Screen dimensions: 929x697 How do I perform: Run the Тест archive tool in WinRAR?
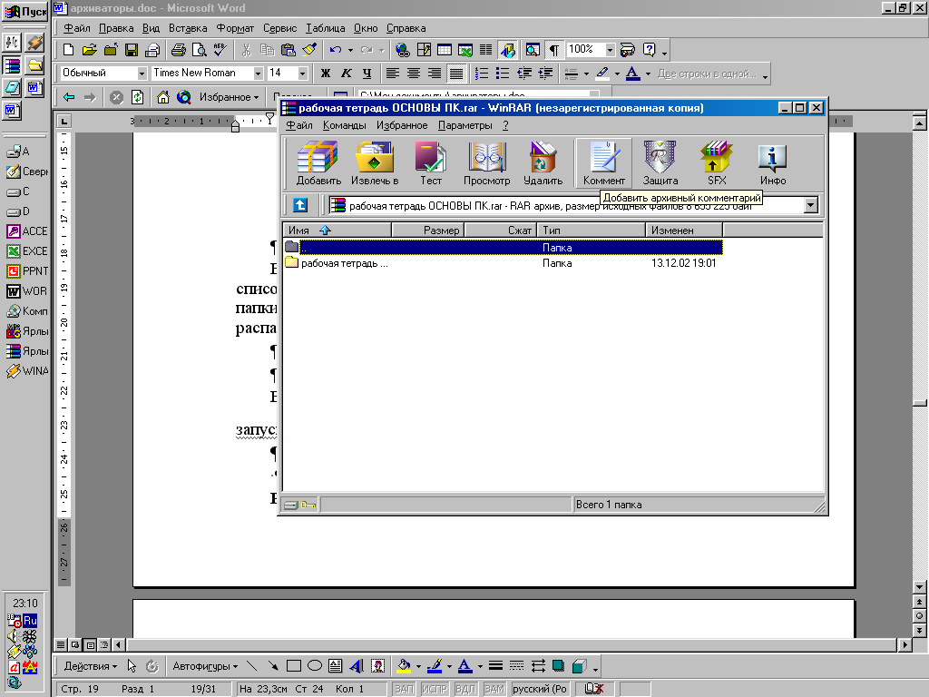coord(431,163)
